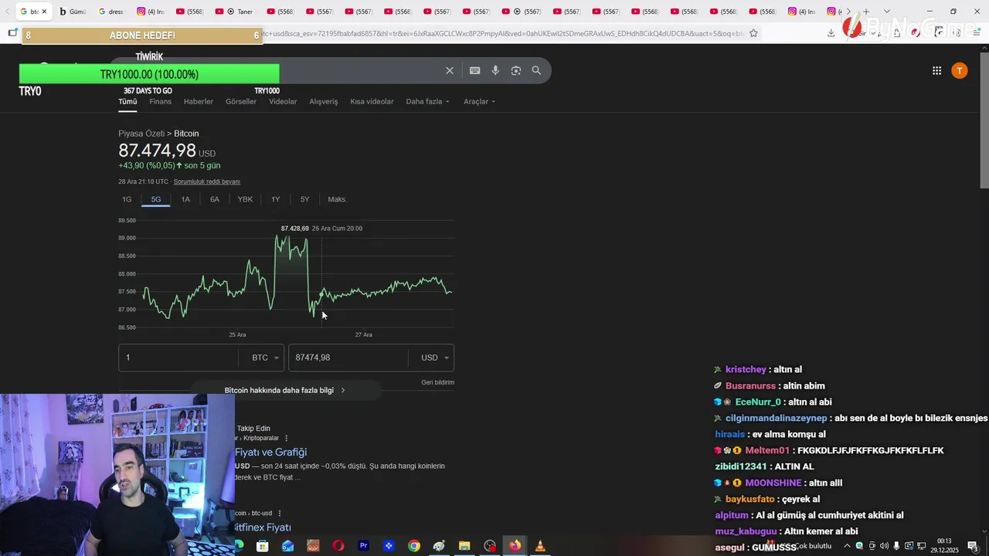The image size is (989, 556).
Task: Open the orange T account avatar
Action: (x=960, y=70)
